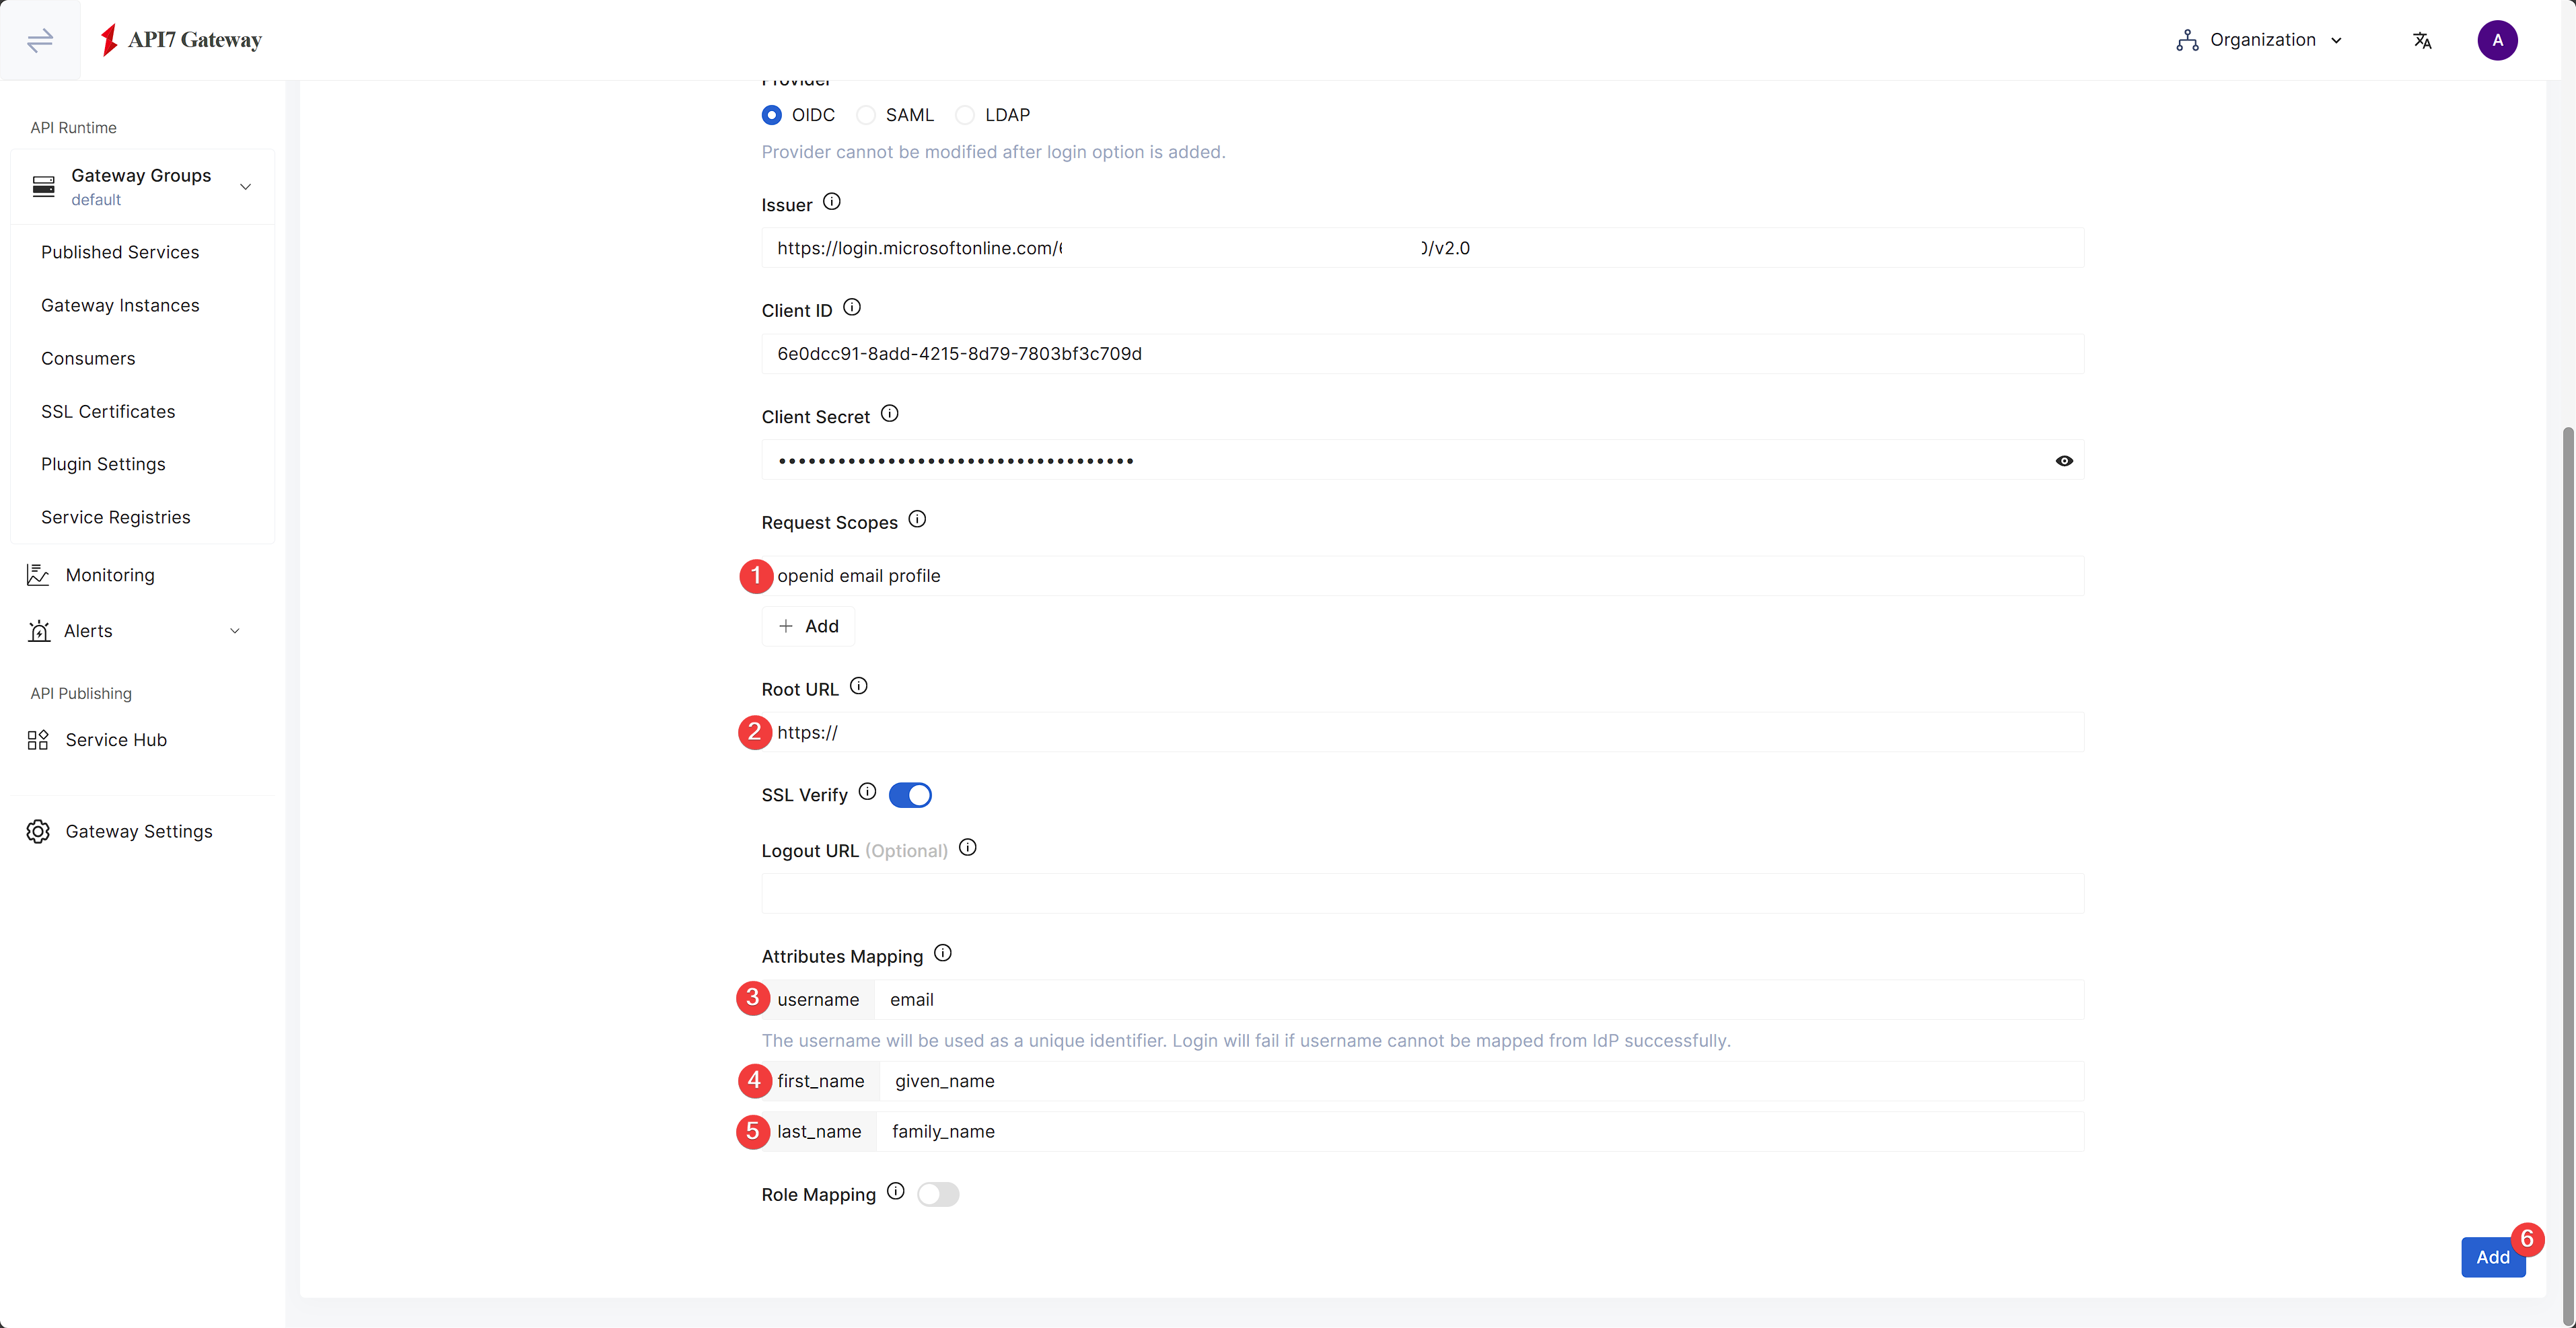Viewport: 2576px width, 1328px height.
Task: Click the Monitoring sidebar icon
Action: (x=37, y=575)
